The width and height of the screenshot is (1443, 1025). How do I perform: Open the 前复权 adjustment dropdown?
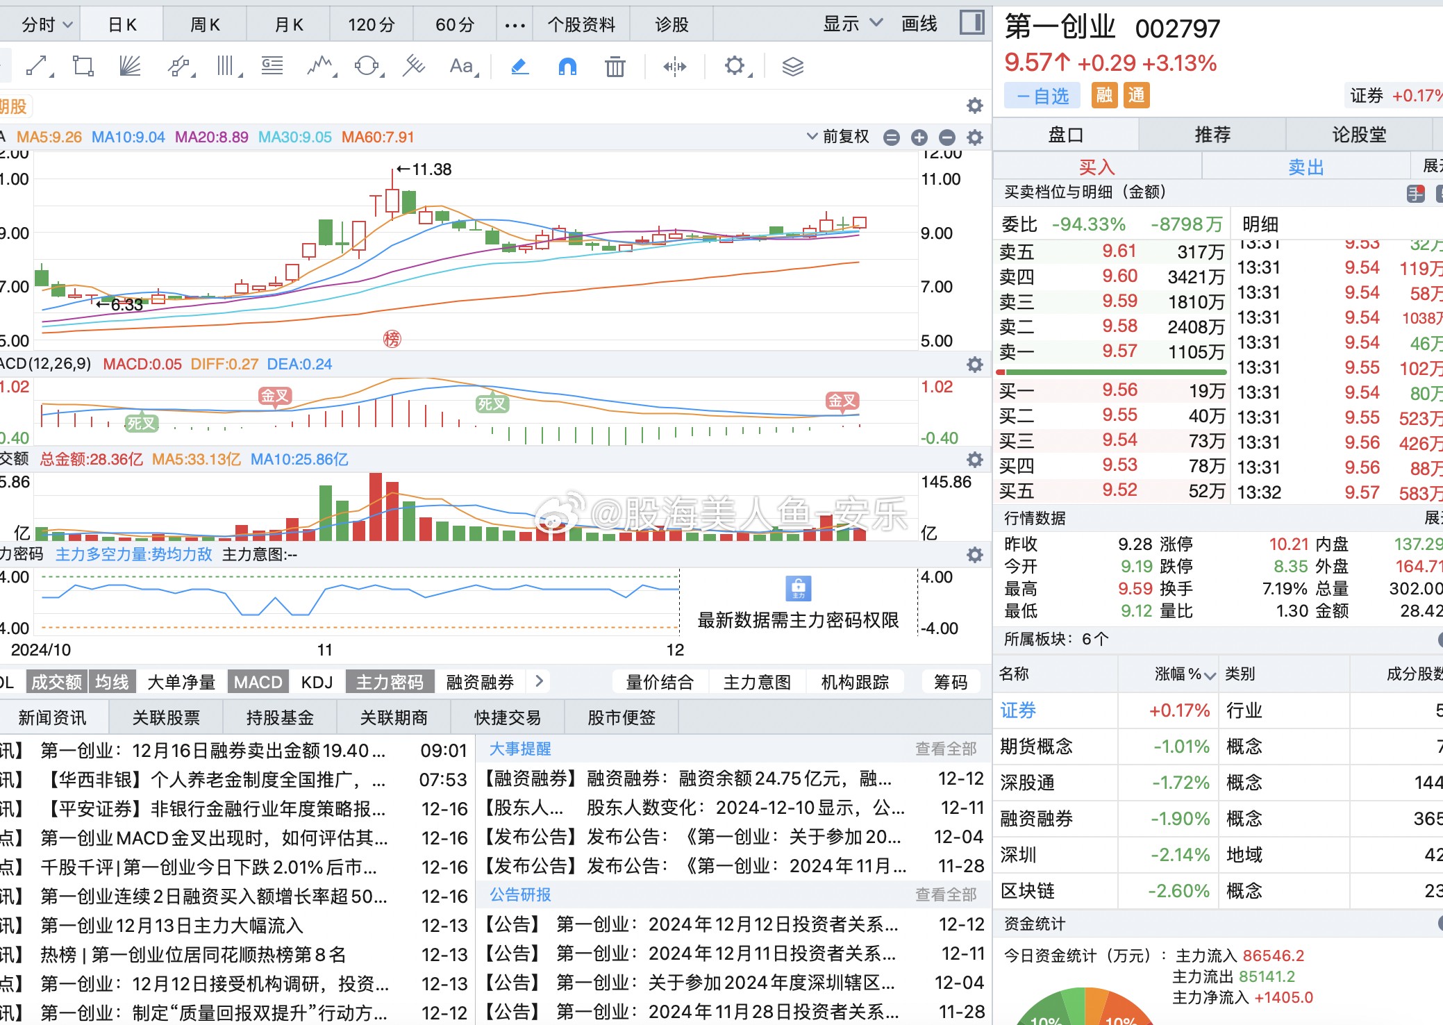point(837,137)
